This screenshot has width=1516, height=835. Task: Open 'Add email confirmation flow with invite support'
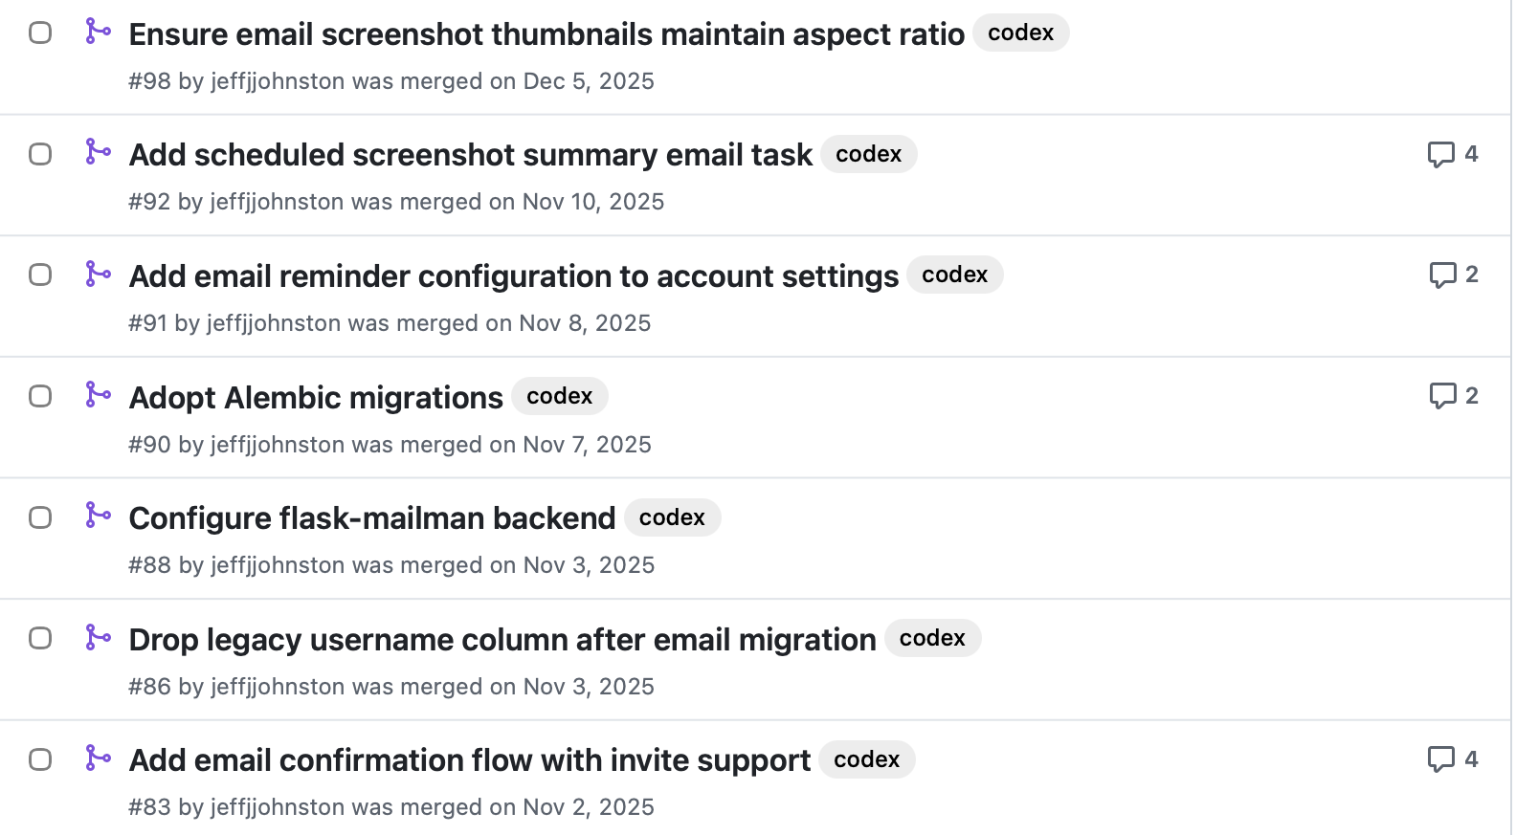469,760
